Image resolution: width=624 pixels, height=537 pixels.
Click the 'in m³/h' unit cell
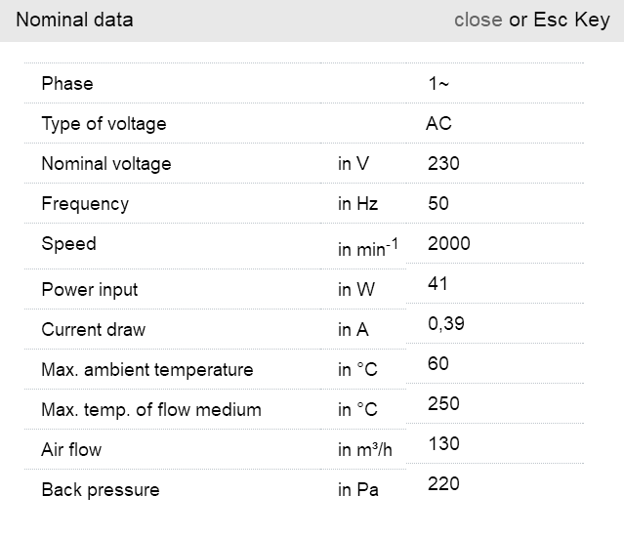pyautogui.click(x=364, y=450)
